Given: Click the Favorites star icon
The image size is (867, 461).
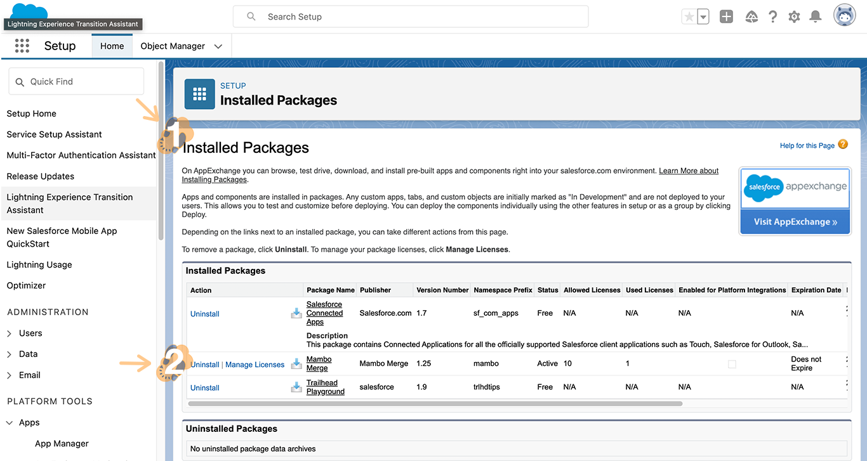Looking at the screenshot, I should click(x=689, y=17).
